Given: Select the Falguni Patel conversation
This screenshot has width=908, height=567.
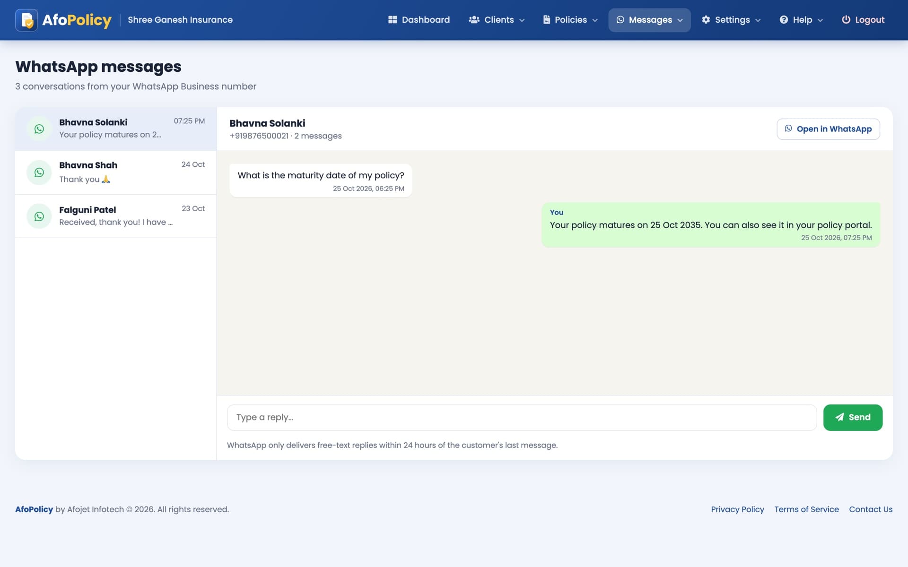Looking at the screenshot, I should (116, 216).
